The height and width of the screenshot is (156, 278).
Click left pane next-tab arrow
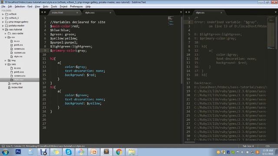click(x=45, y=12)
